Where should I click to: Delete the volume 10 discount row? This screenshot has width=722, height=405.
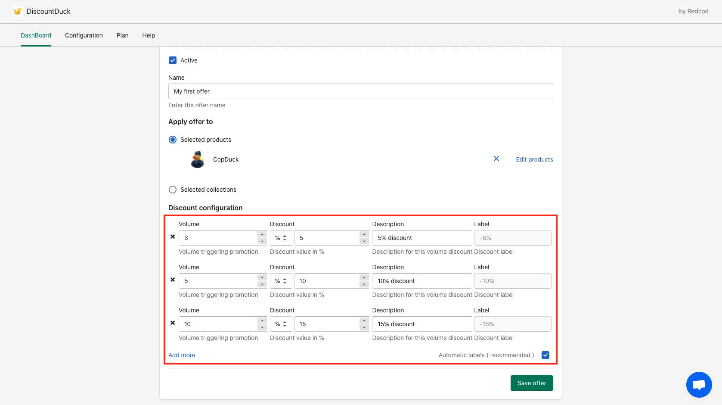[x=173, y=323]
